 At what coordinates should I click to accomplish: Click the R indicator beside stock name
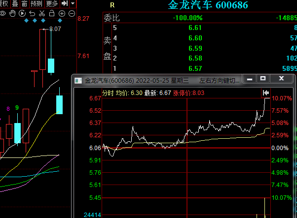(x=112, y=5)
